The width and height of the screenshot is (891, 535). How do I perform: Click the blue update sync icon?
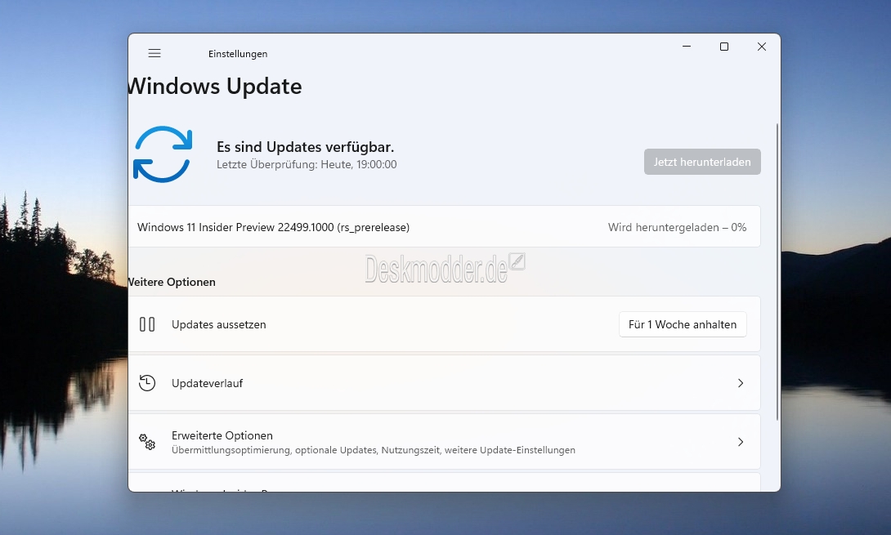(x=163, y=154)
